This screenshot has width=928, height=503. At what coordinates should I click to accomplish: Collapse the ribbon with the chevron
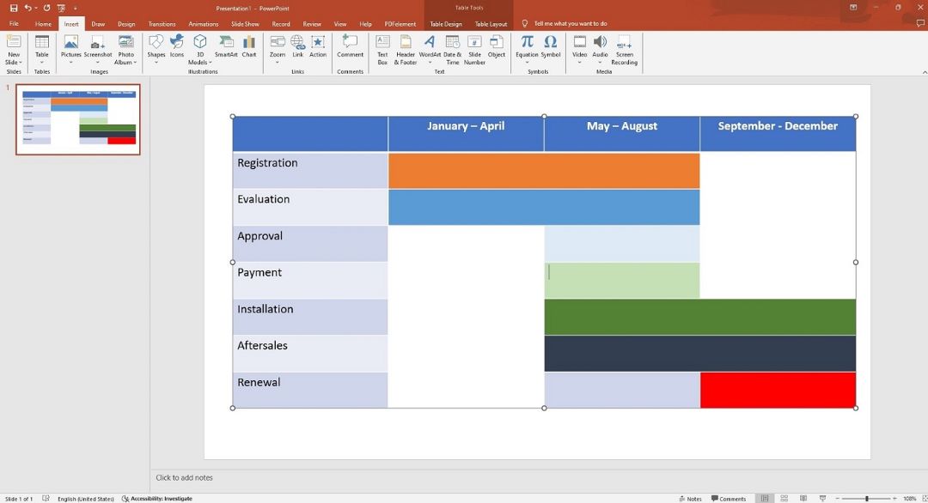pos(925,72)
